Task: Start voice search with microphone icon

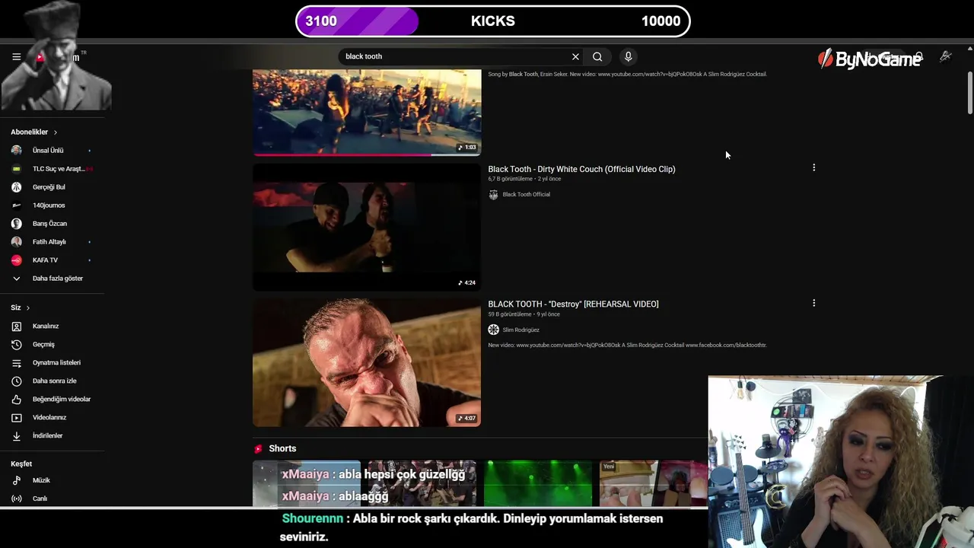Action: click(628, 56)
